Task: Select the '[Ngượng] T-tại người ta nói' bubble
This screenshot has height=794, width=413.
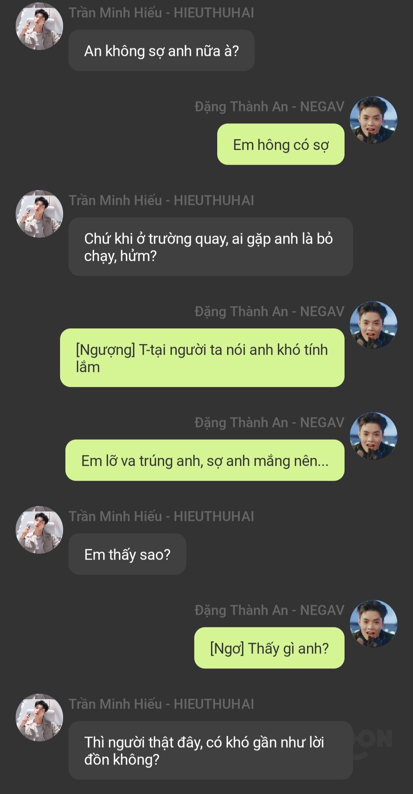Action: pyautogui.click(x=202, y=358)
